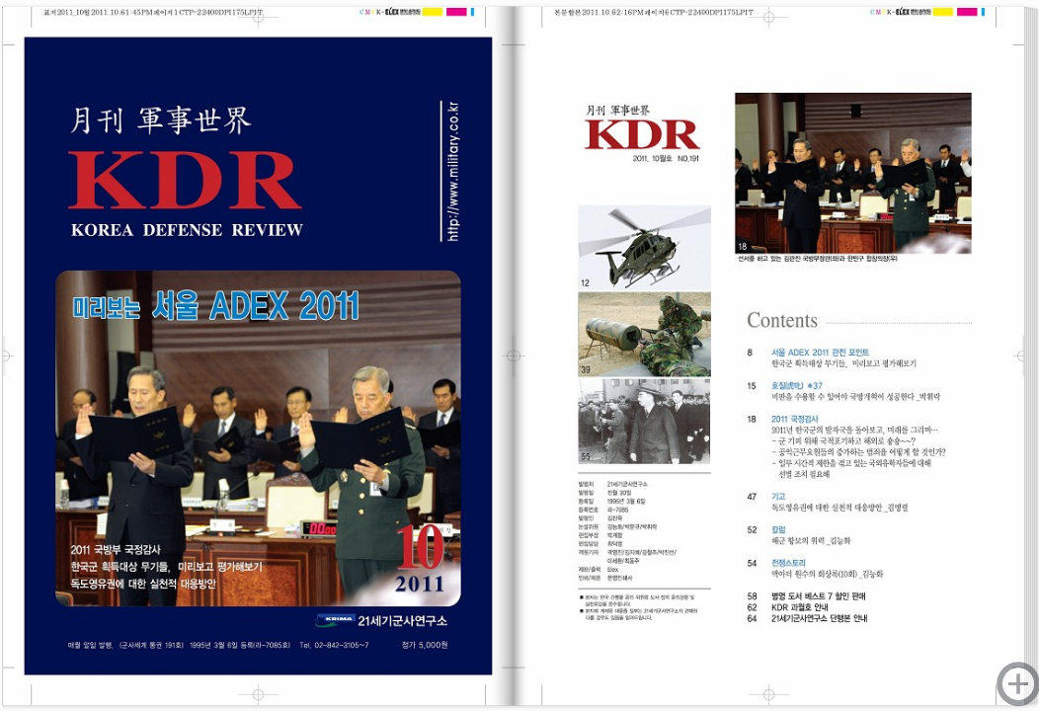Click the 'KOREA DEFENSE REVIEW' subtitle on cover
This screenshot has height=711, width=1039.
[187, 230]
